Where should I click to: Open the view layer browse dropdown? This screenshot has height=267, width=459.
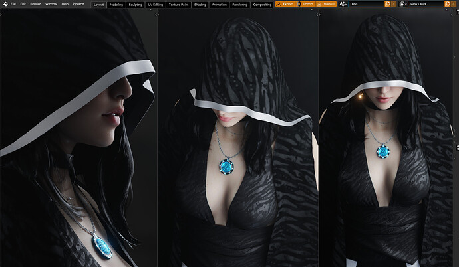pyautogui.click(x=403, y=4)
